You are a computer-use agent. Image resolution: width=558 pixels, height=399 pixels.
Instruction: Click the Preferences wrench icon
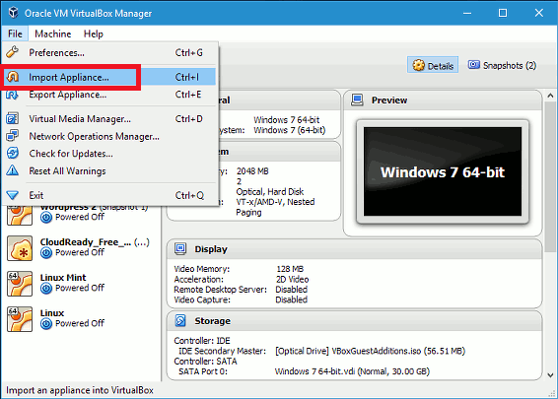13,52
